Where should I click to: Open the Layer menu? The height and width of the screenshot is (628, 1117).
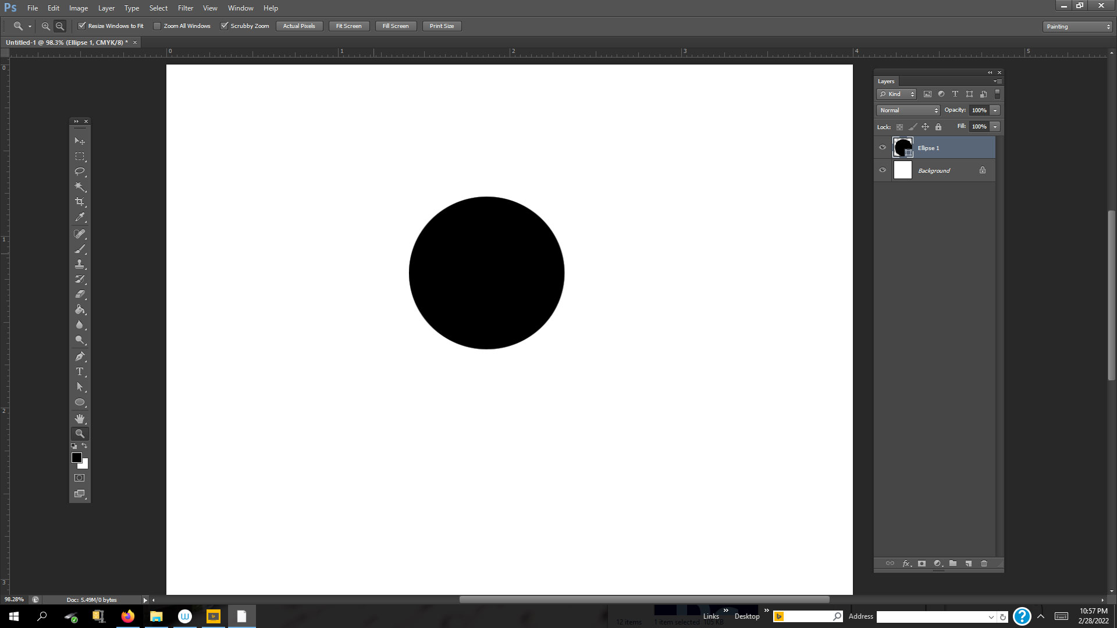pyautogui.click(x=106, y=8)
